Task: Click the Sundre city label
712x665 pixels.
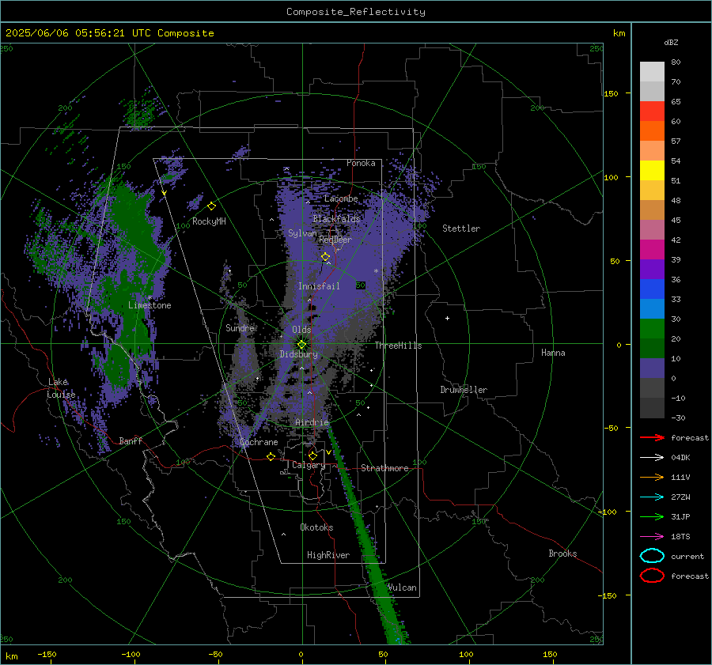Action: pos(240,327)
